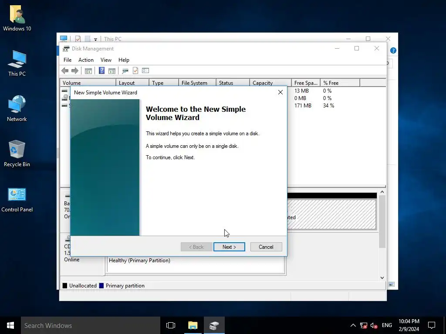The width and height of the screenshot is (446, 334).
Task: Click Next in the volume wizard
Action: click(x=229, y=247)
